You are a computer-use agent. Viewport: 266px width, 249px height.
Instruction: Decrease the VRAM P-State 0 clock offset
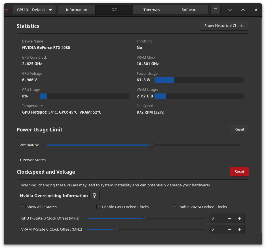click(x=230, y=229)
